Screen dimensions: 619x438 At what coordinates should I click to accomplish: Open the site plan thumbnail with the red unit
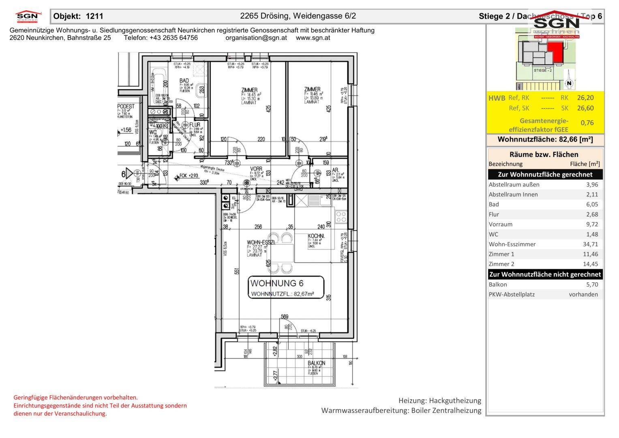545,59
